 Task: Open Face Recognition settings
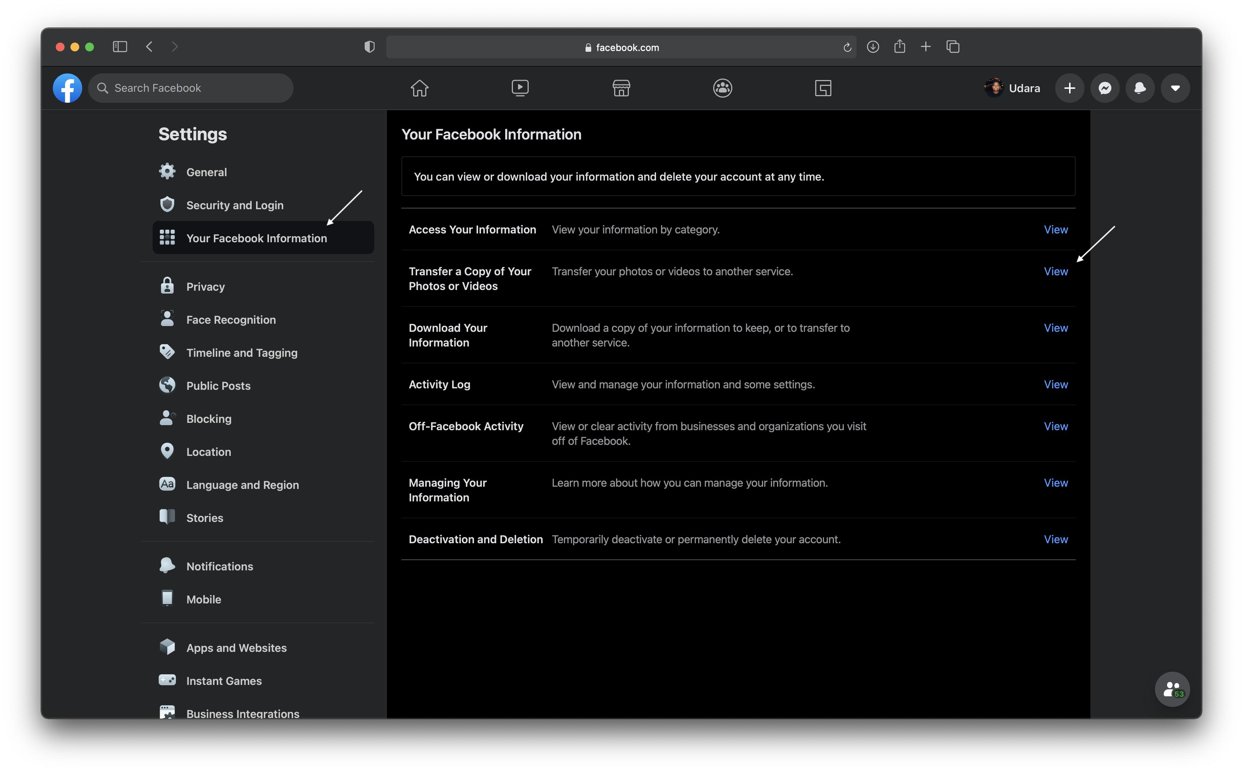point(263,320)
